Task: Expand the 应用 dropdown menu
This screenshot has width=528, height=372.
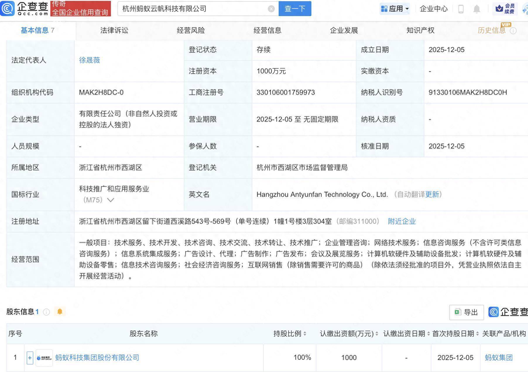Action: [395, 8]
